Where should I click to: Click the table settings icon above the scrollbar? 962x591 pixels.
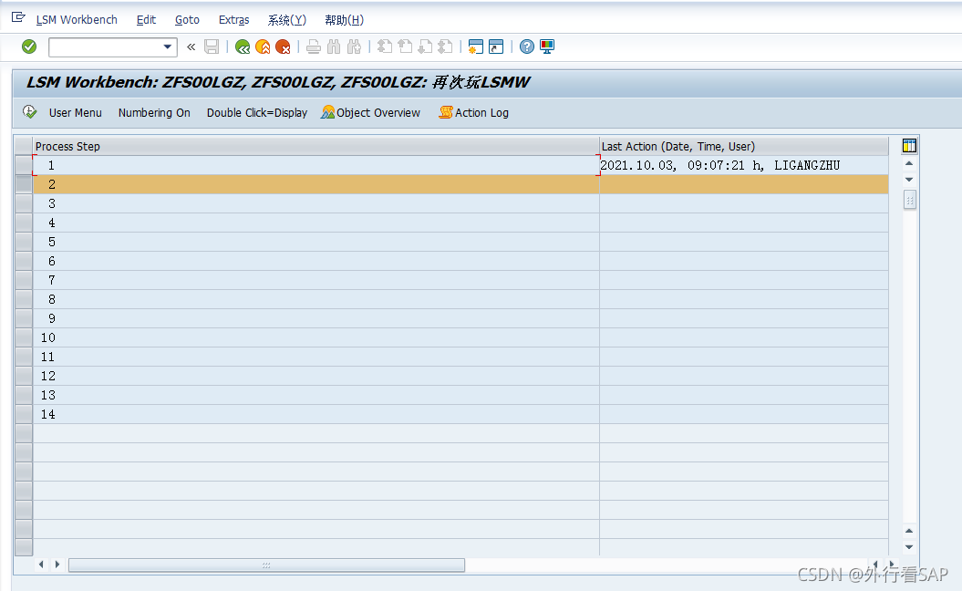(909, 145)
